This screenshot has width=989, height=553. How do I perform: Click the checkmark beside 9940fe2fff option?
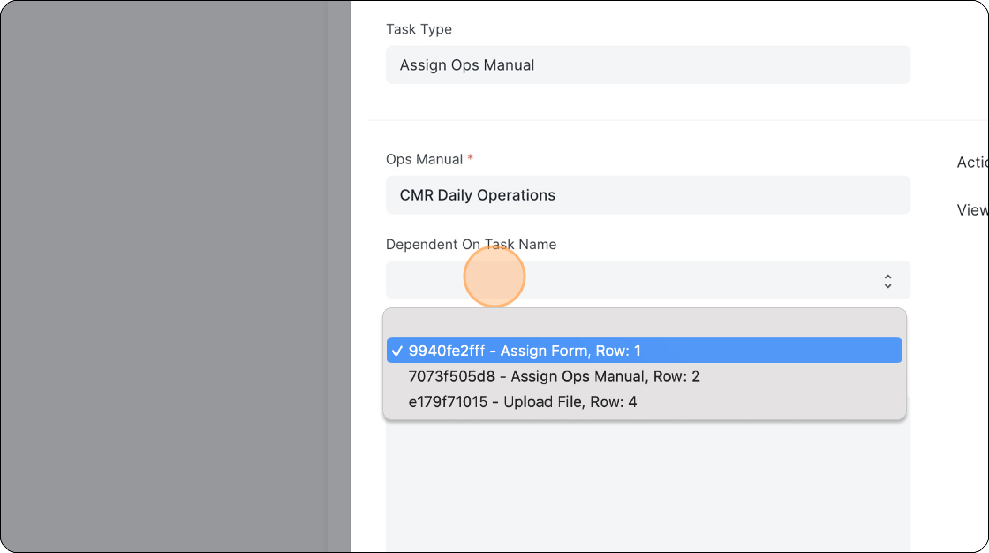click(x=397, y=351)
